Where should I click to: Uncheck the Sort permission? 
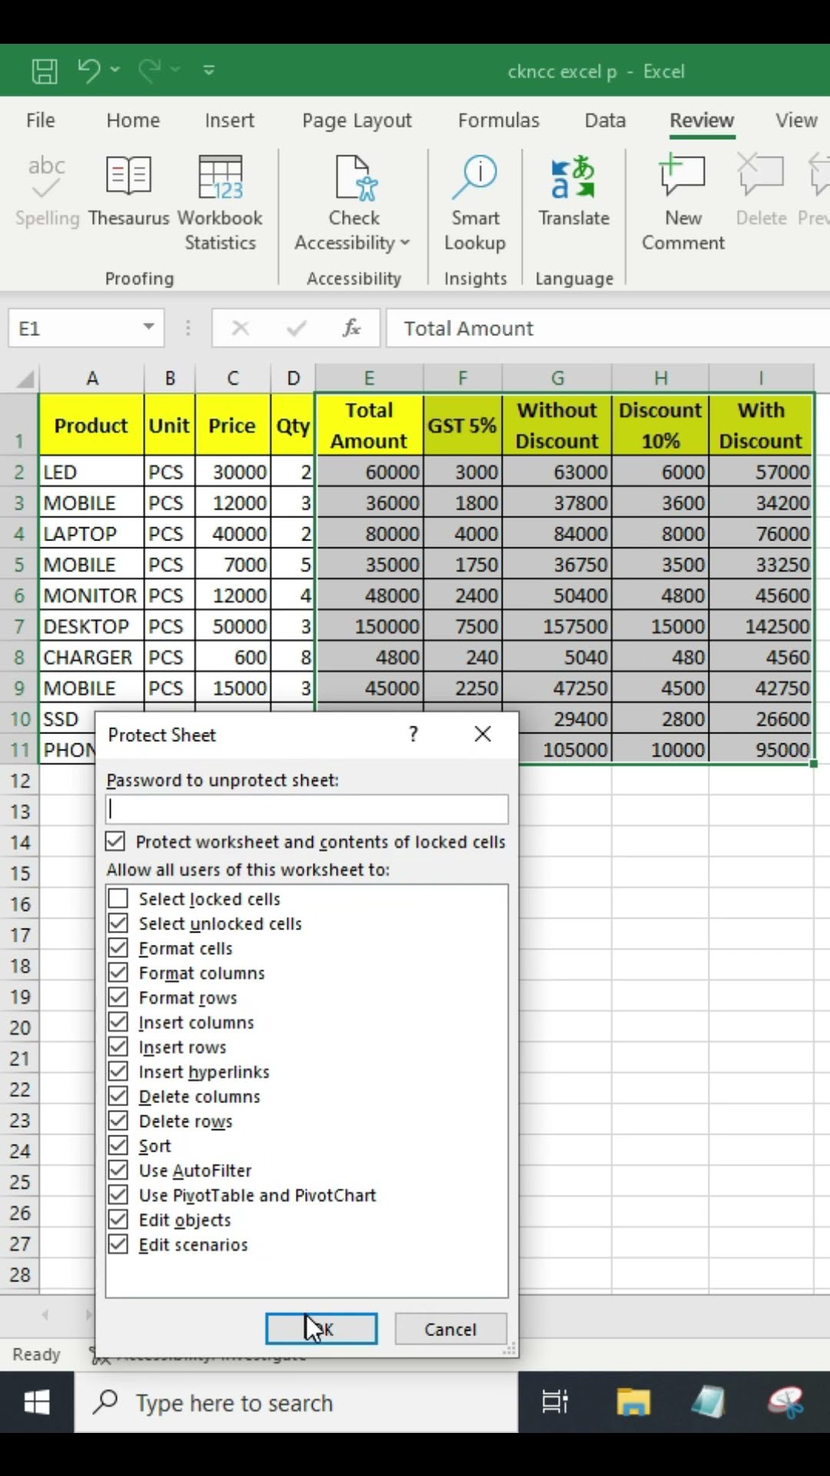pyautogui.click(x=118, y=1145)
